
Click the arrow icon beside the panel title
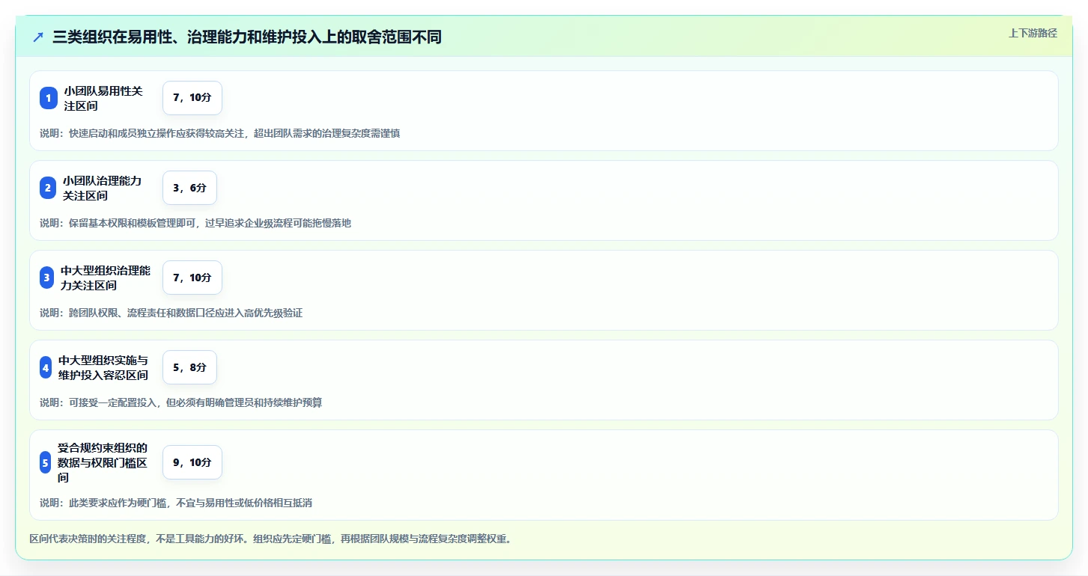(x=38, y=37)
